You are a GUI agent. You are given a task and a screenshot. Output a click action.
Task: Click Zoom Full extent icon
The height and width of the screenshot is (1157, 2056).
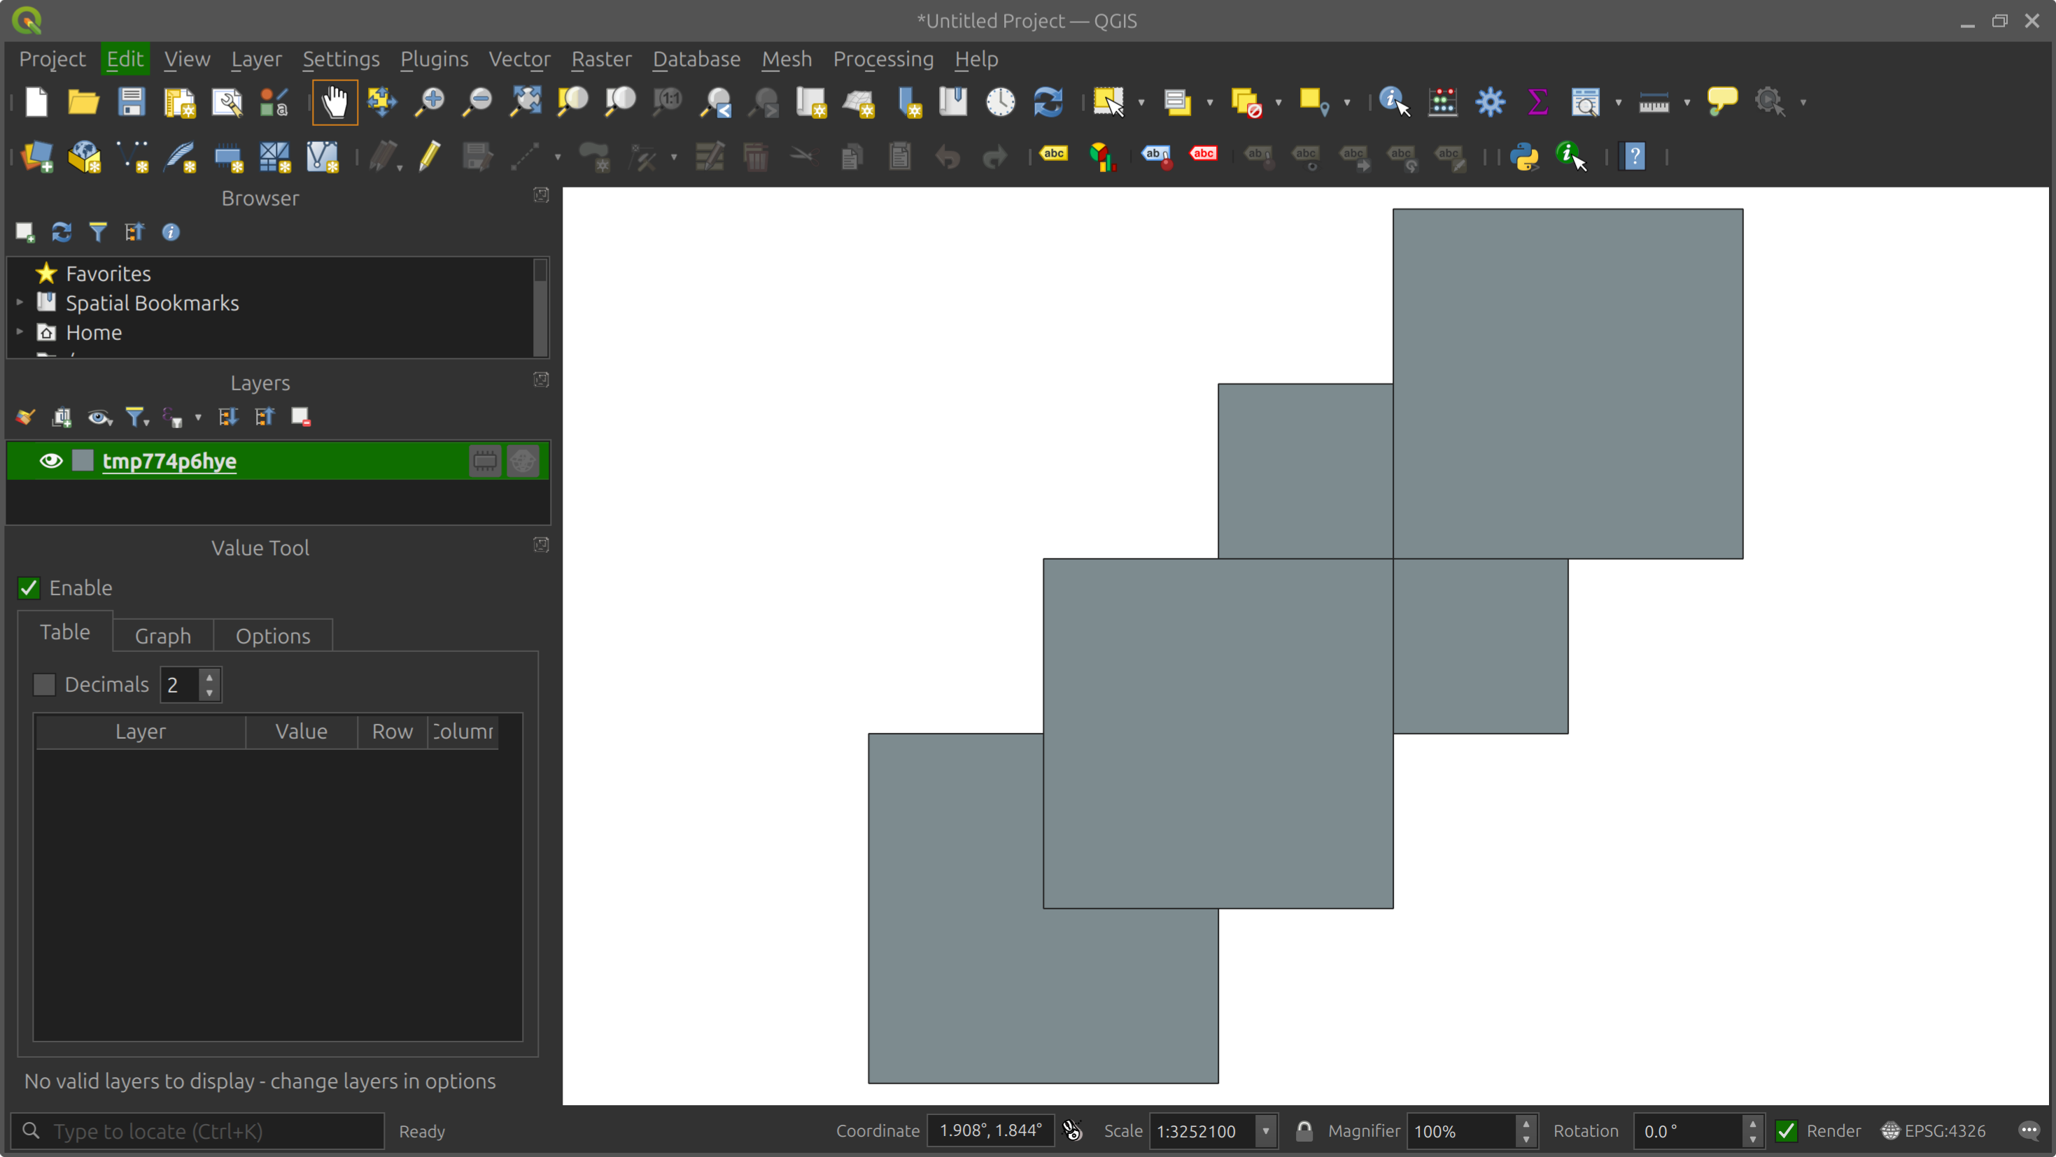(x=526, y=102)
